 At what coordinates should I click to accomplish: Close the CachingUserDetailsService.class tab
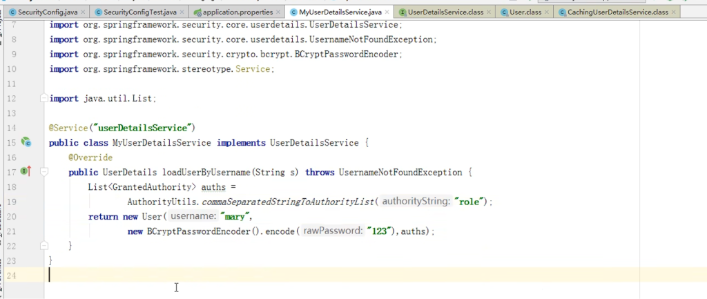coord(674,12)
